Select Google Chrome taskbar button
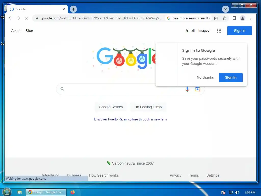This screenshot has height=196, width=261. click(x=46, y=192)
